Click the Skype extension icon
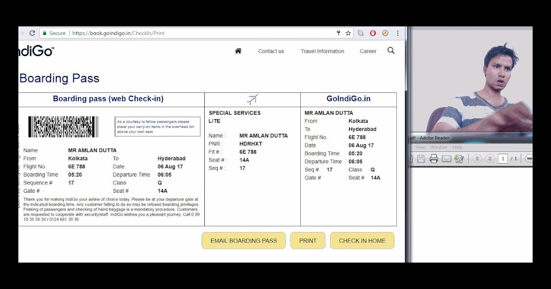This screenshot has width=551, height=289. tap(361, 33)
